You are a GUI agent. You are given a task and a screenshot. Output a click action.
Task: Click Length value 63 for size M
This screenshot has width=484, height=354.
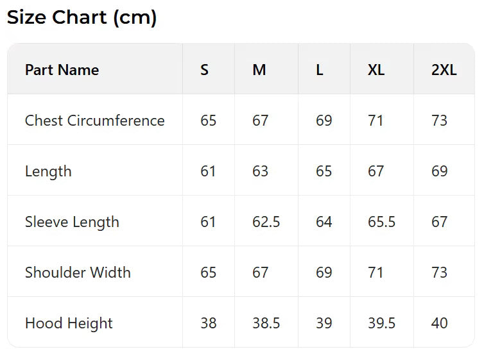coord(260,171)
